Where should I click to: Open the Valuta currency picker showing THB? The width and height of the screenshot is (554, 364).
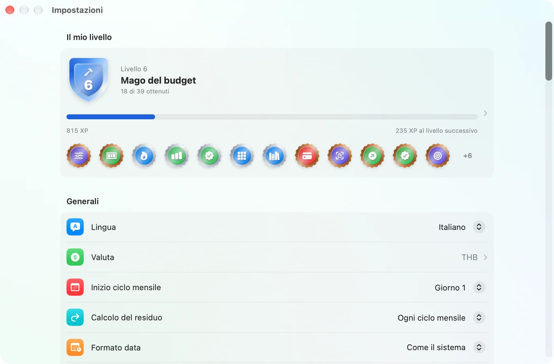[474, 257]
